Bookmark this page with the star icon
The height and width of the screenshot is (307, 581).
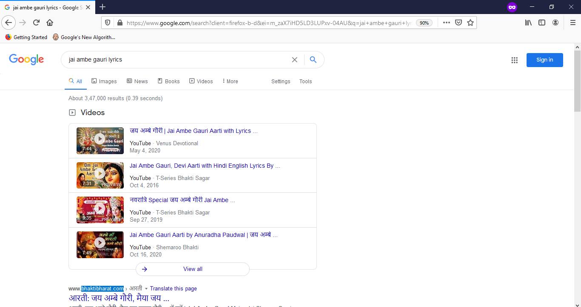(470, 23)
